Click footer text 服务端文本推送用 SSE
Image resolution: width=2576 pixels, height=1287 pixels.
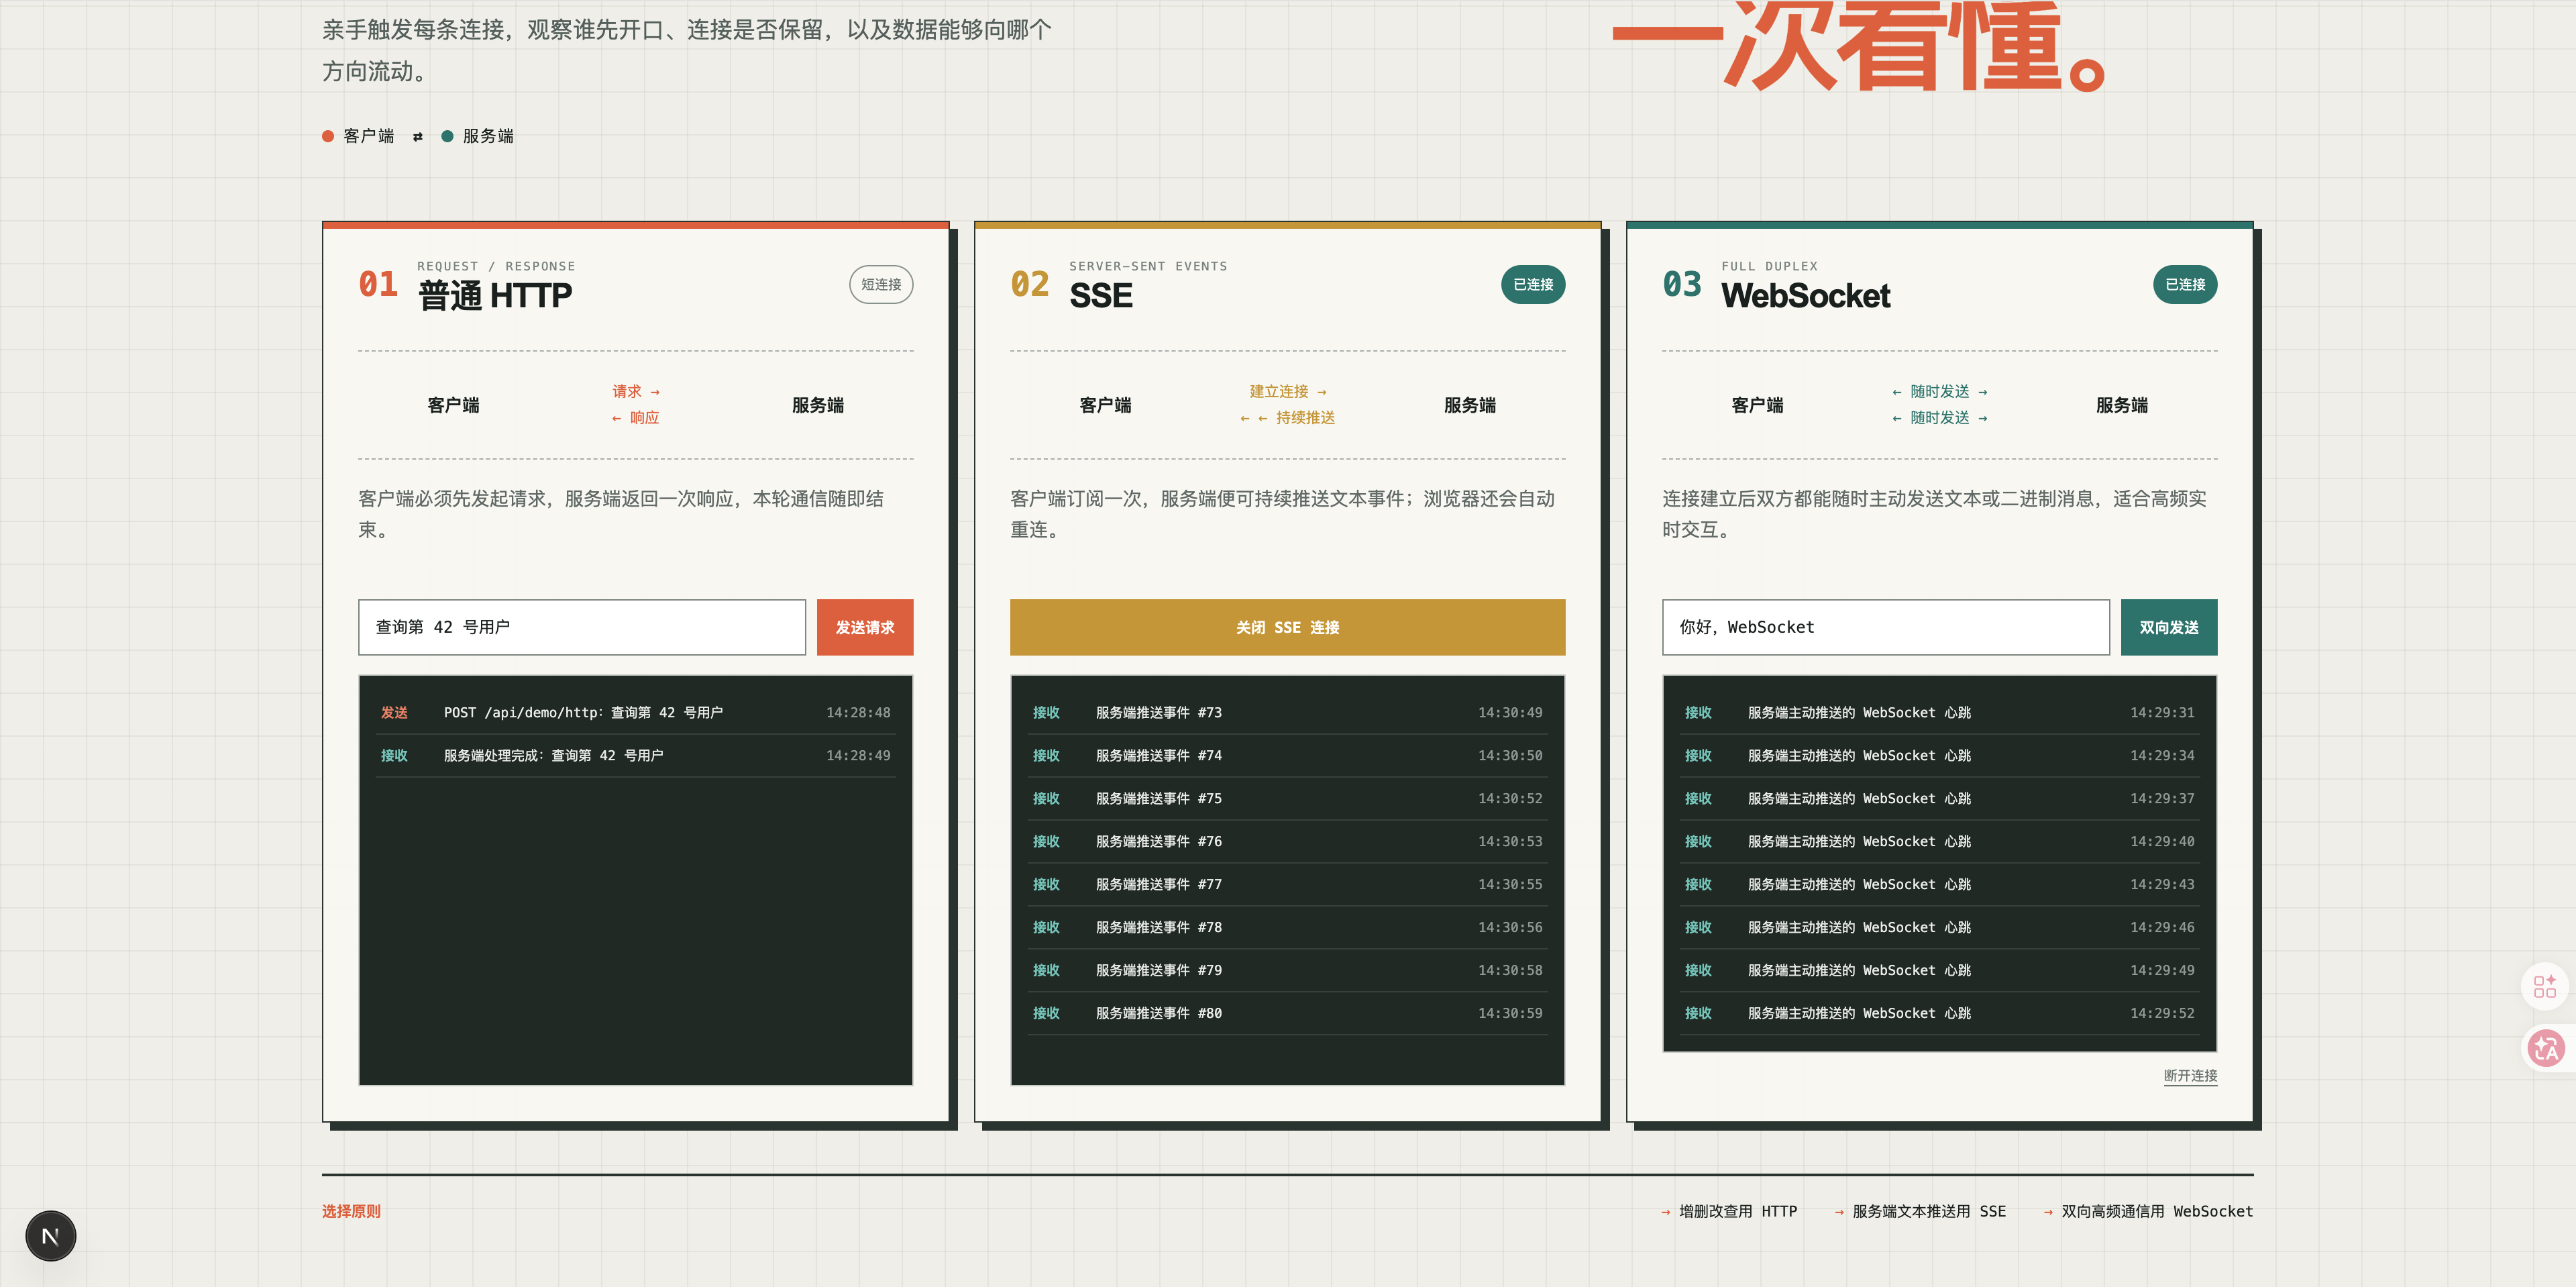click(x=1929, y=1211)
